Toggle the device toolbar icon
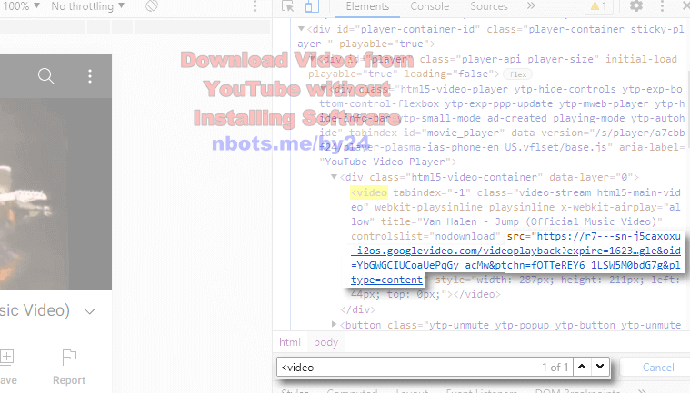 312,6
